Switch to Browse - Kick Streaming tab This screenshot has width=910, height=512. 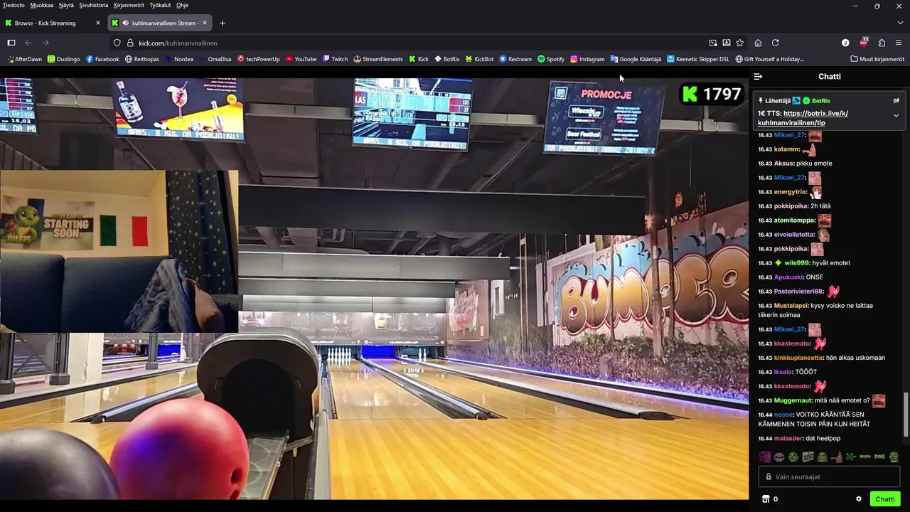(53, 23)
